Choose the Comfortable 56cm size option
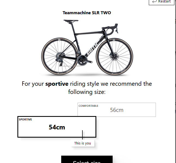This screenshot has width=176, height=163. [117, 110]
